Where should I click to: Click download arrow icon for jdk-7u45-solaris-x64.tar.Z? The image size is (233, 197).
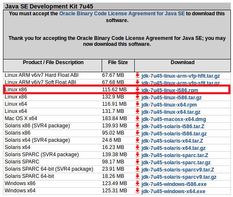[x=137, y=140]
